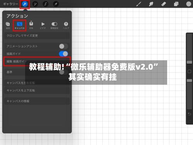Choose キャンバスを上下反転 flip vertical
The image size is (193, 145).
click(37, 90)
